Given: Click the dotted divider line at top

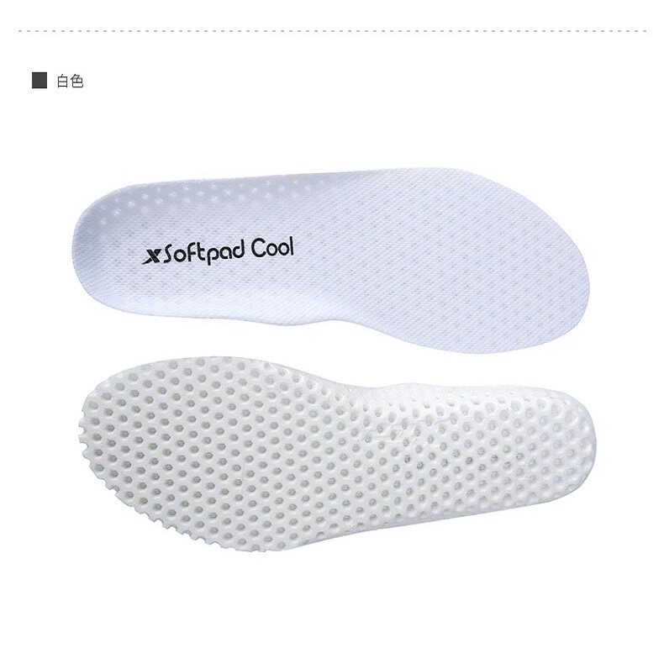Looking at the screenshot, I should (332, 31).
